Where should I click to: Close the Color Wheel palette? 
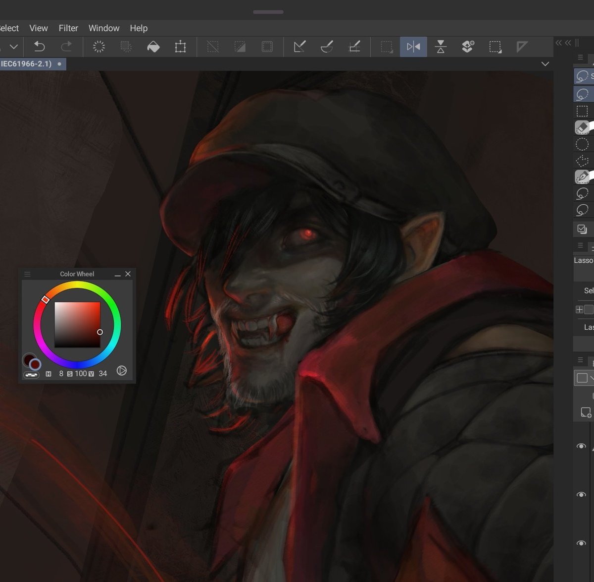pyautogui.click(x=128, y=274)
